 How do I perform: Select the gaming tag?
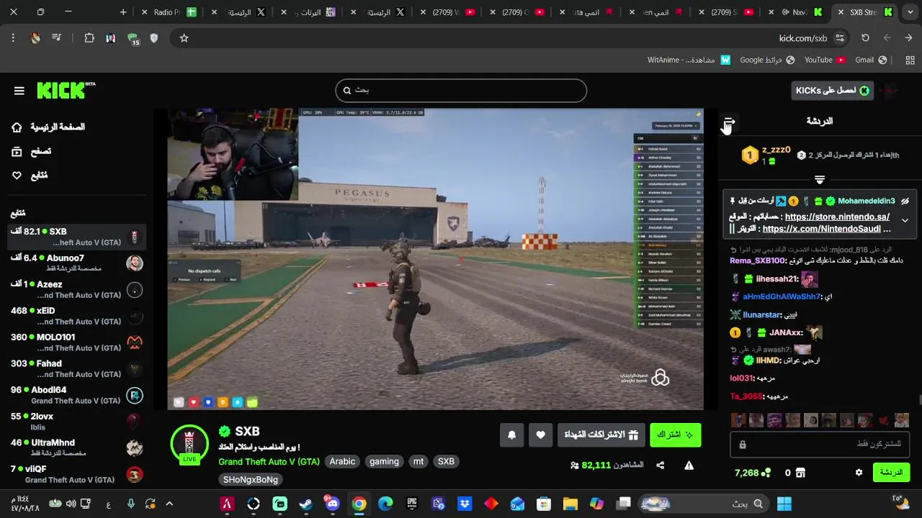click(384, 461)
